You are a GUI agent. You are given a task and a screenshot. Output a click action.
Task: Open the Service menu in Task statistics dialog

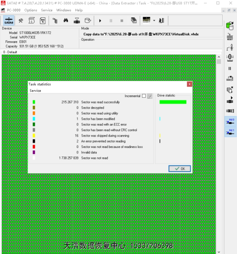[35, 90]
